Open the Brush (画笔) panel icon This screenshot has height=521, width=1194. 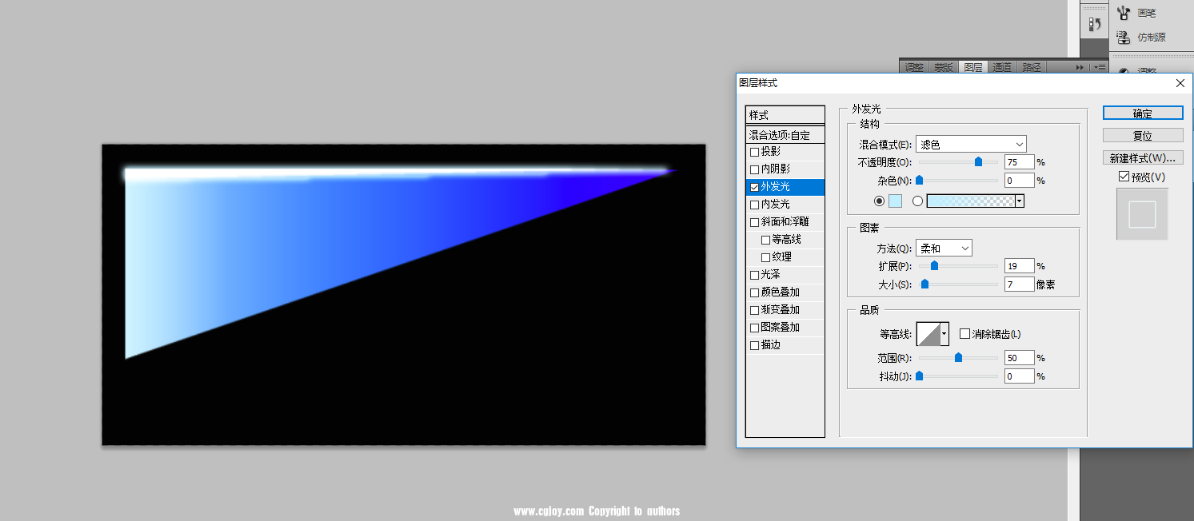1124,12
